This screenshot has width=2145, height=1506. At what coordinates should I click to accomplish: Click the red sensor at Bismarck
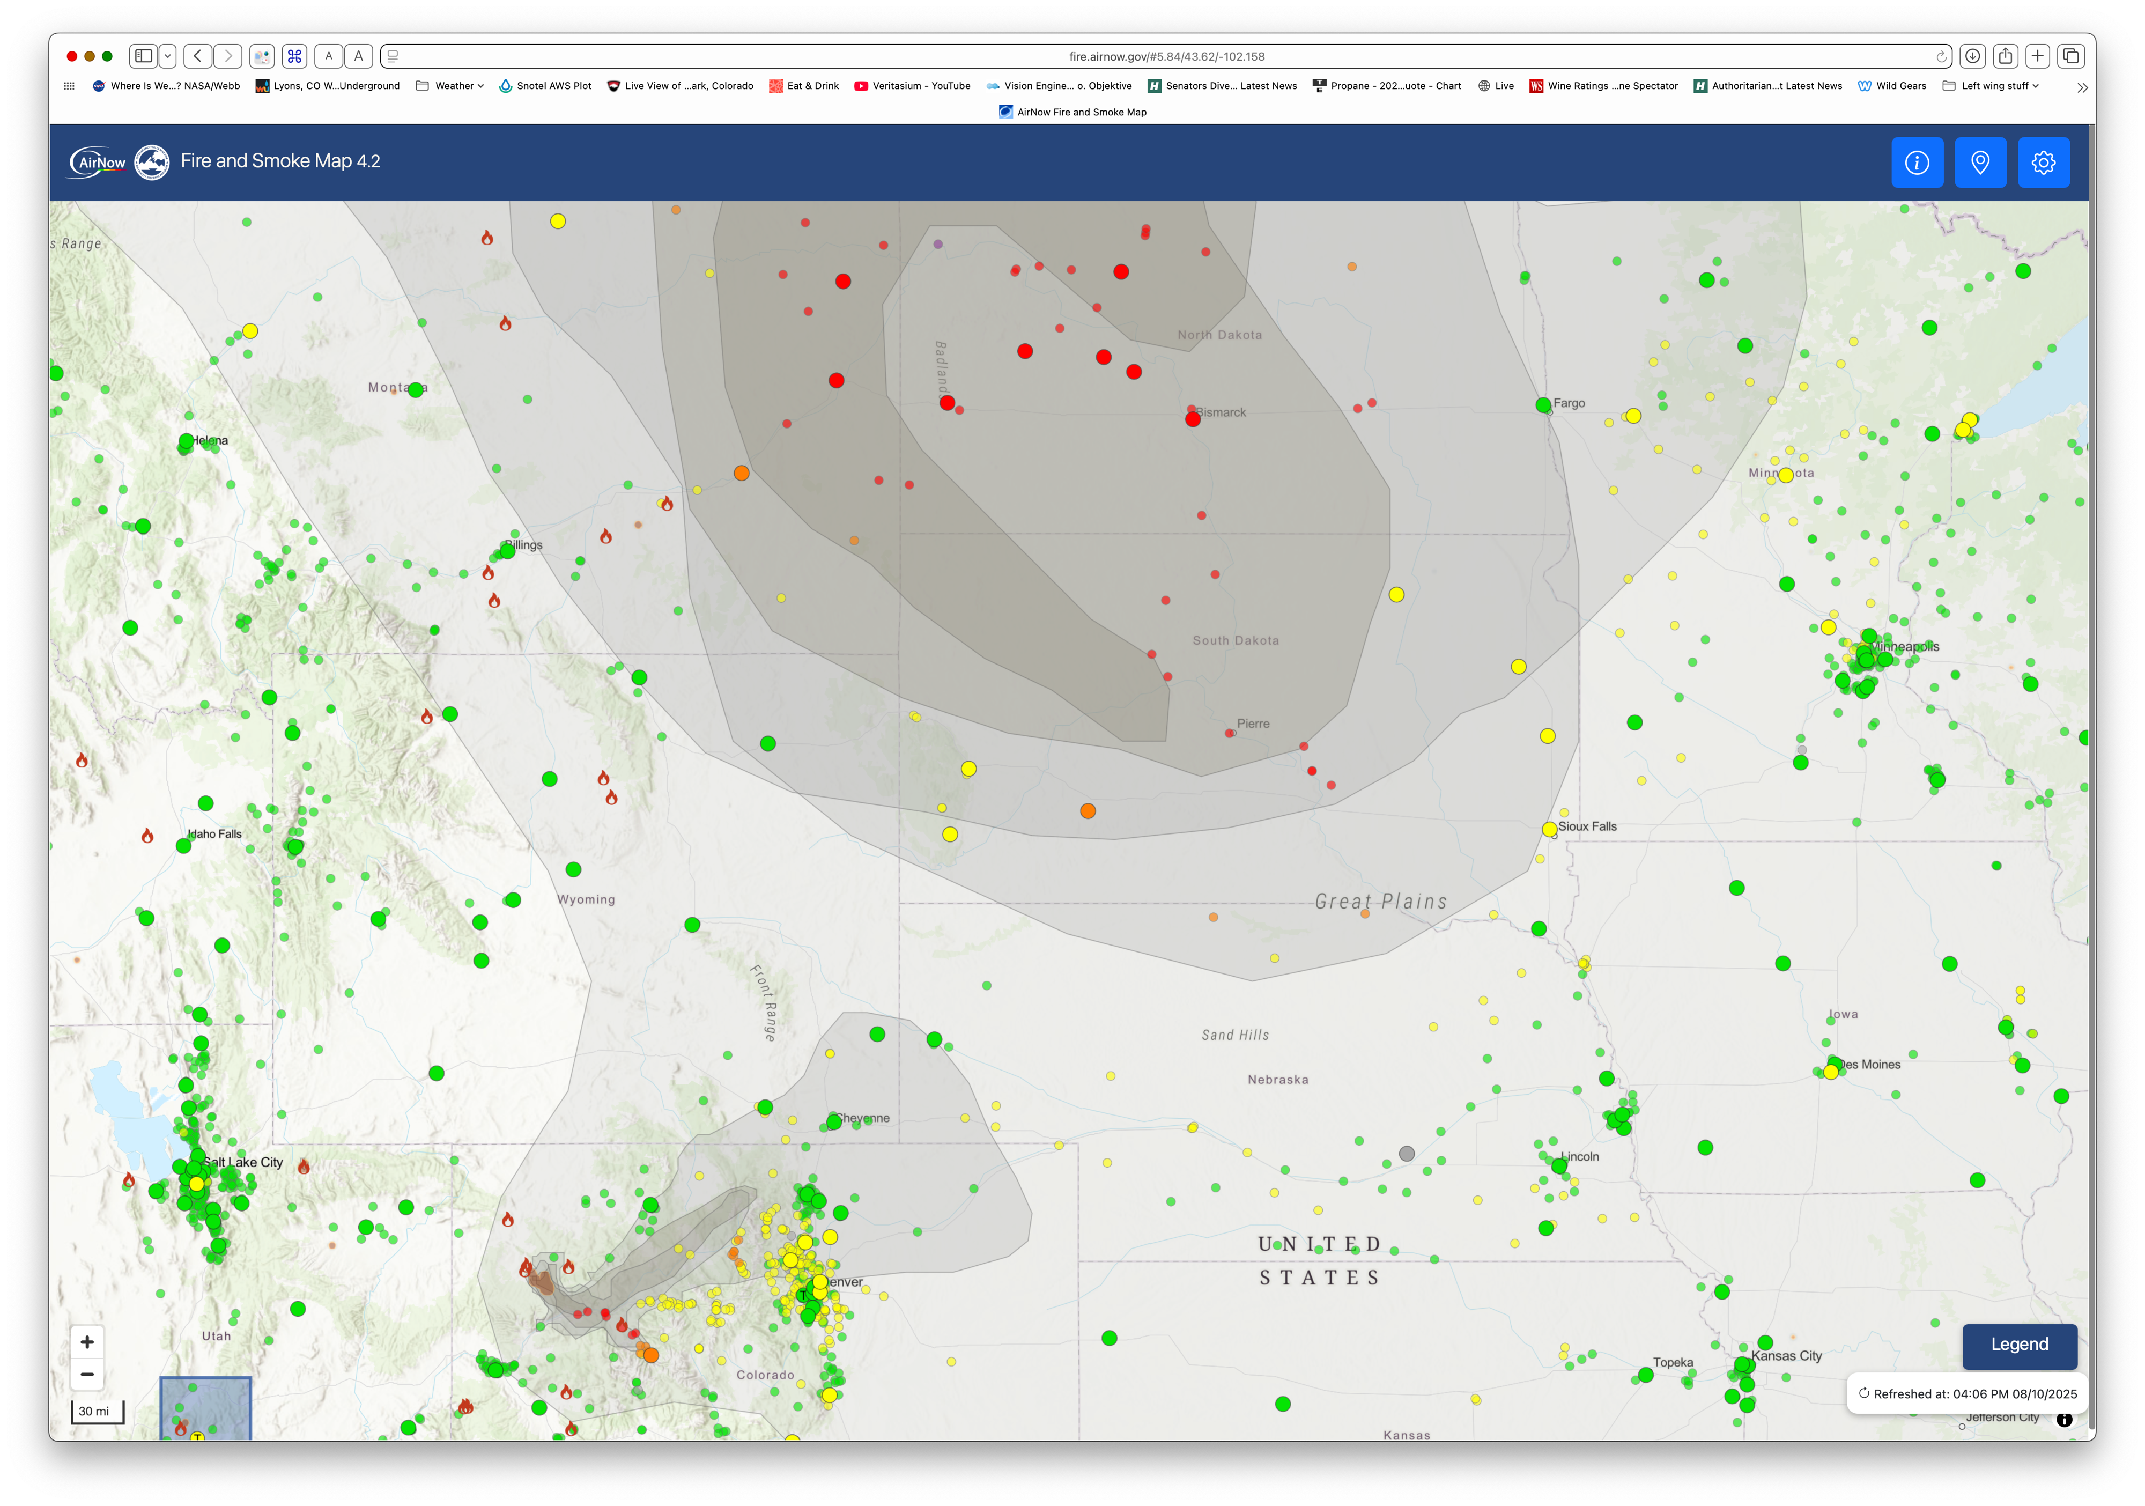(x=1193, y=419)
